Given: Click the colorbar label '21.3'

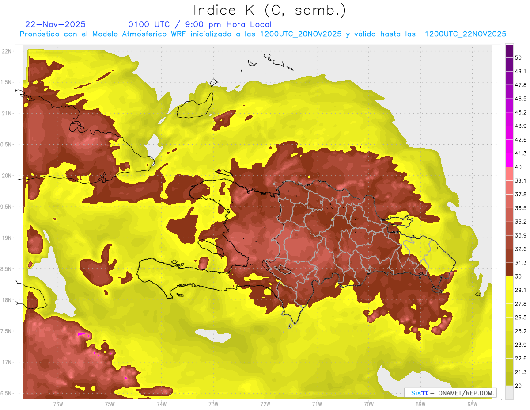Looking at the screenshot, I should 520,372.
